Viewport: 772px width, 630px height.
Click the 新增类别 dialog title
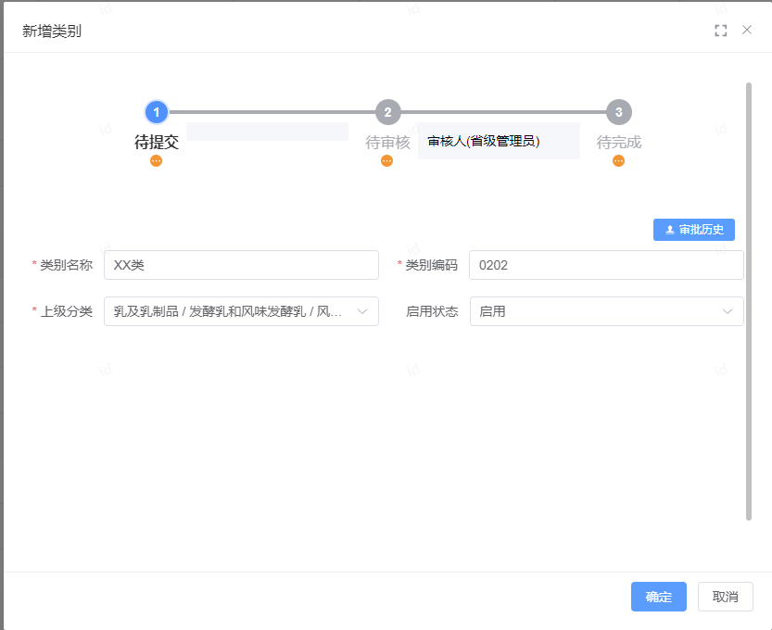(x=52, y=31)
